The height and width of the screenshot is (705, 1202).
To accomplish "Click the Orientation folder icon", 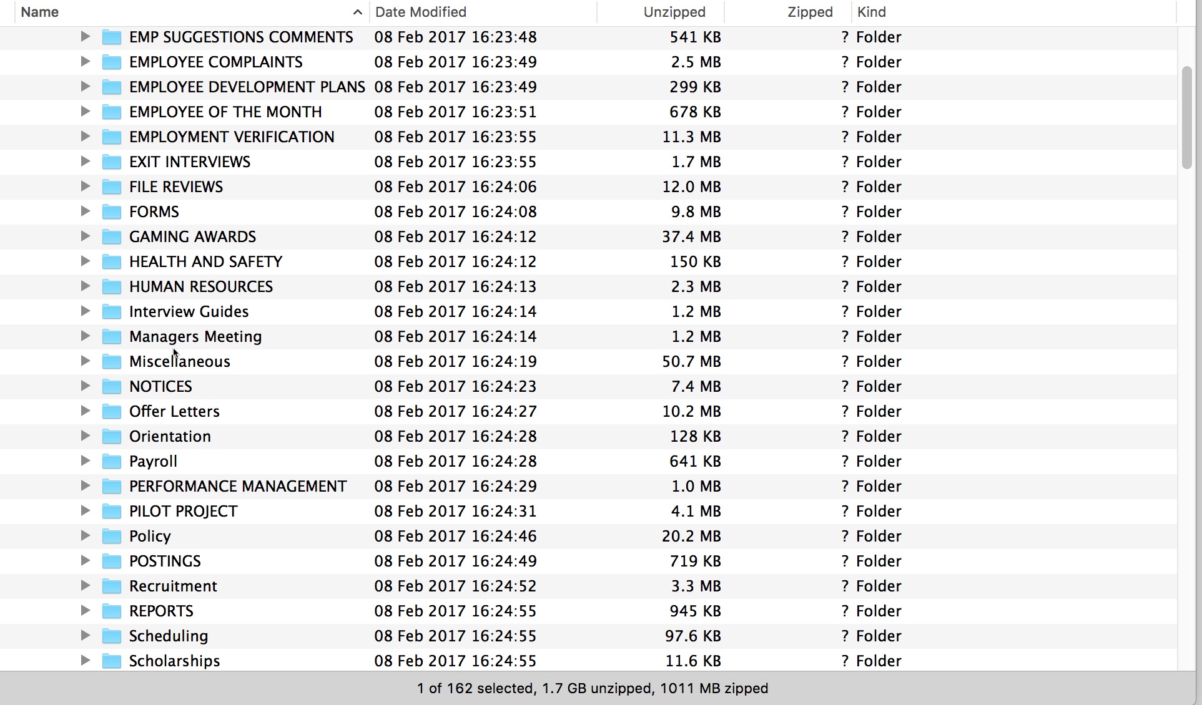I will pos(112,437).
